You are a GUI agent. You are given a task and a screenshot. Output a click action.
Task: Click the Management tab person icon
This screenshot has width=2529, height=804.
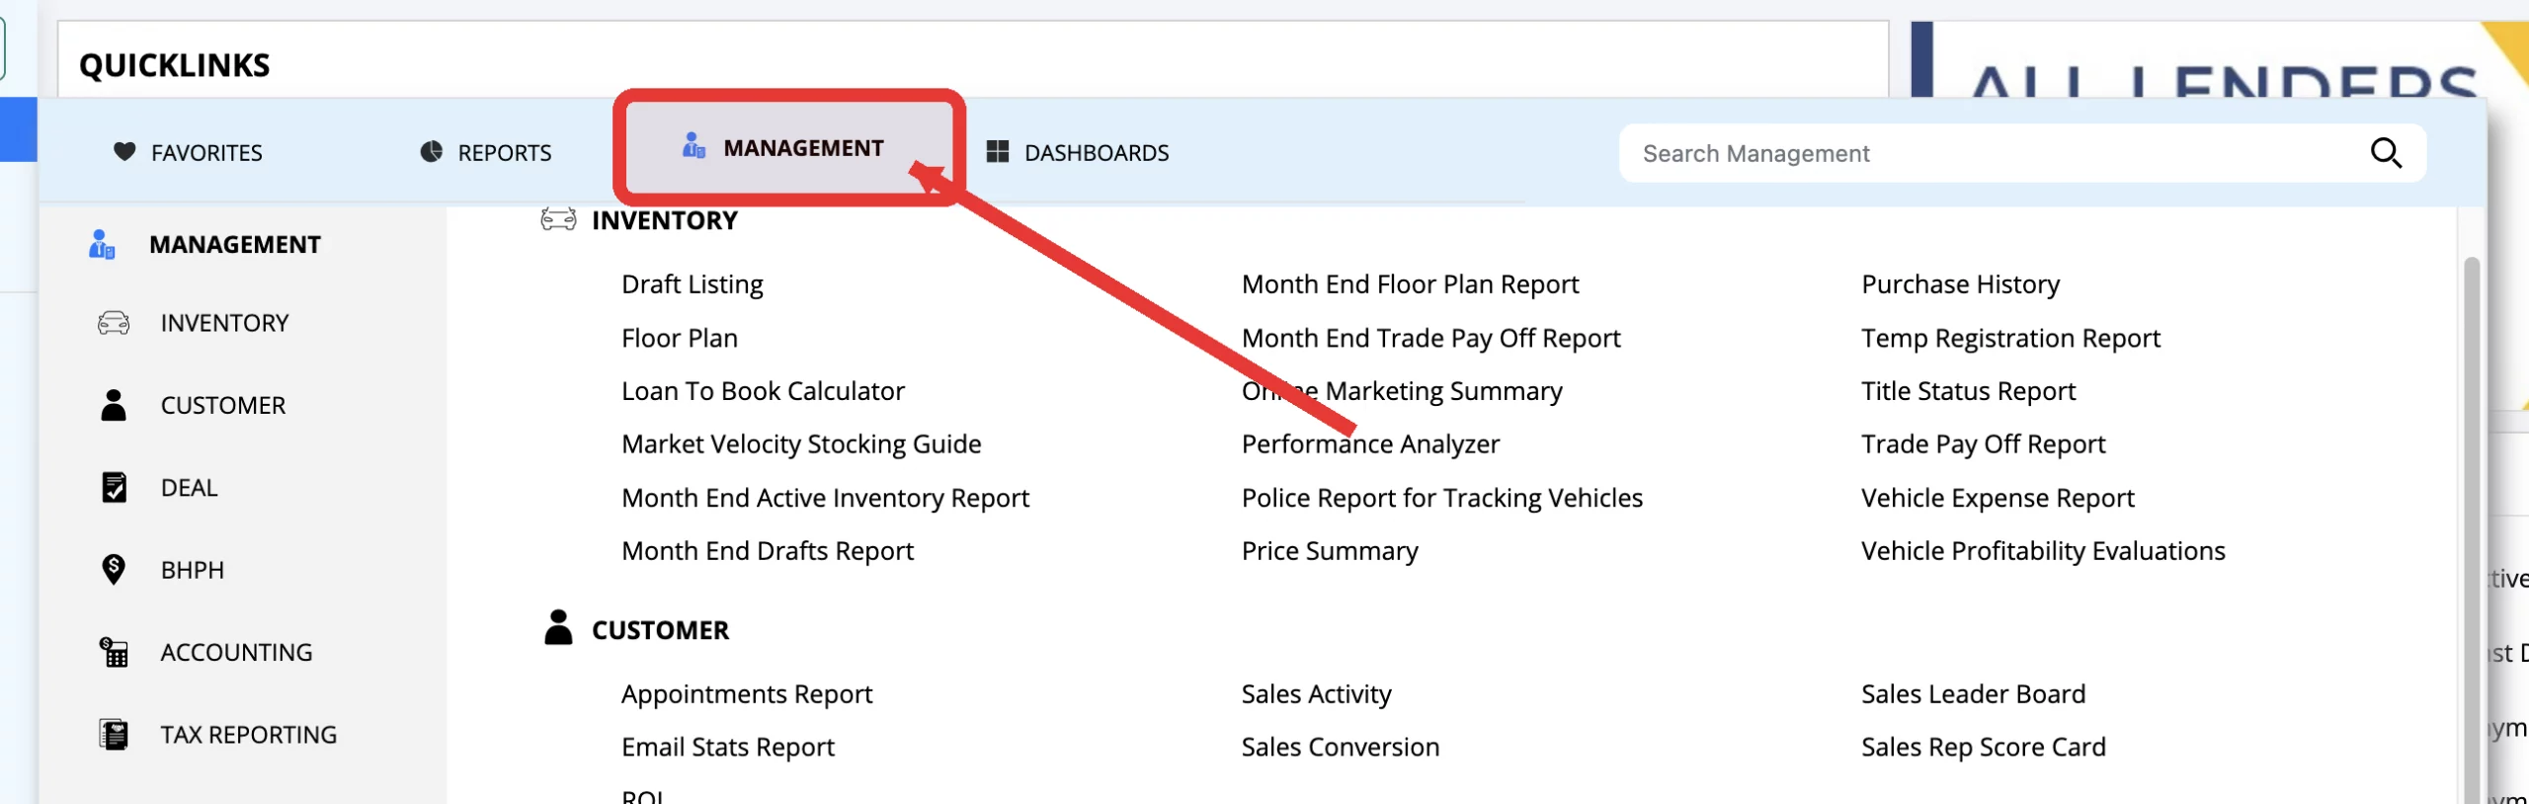693,146
